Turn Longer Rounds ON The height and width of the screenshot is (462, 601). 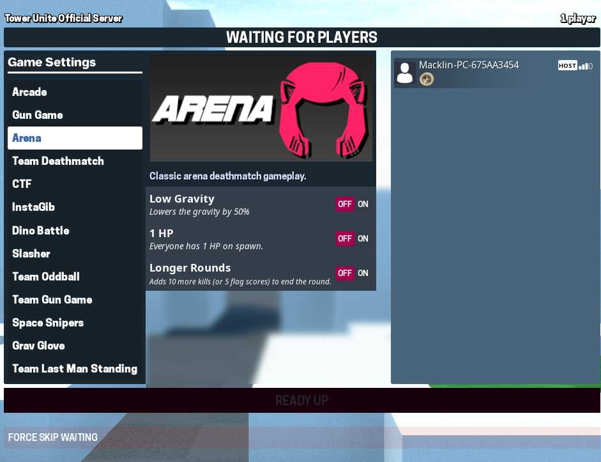pyautogui.click(x=363, y=273)
